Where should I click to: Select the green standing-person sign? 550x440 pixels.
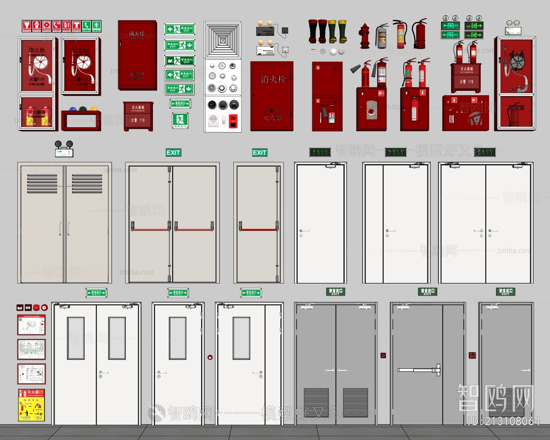click(x=97, y=26)
